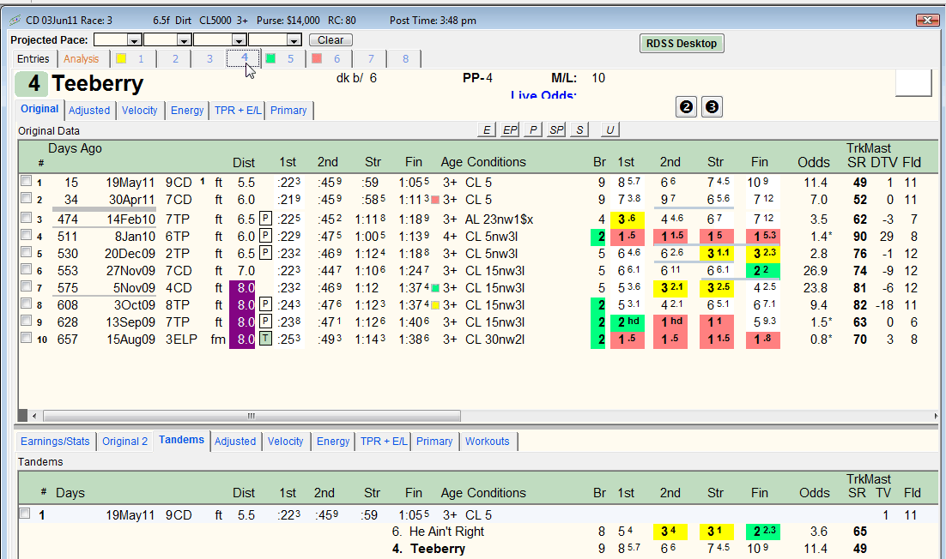Tick checkbox for line 6, 27Nov09
This screenshot has width=946, height=559.
coord(26,268)
